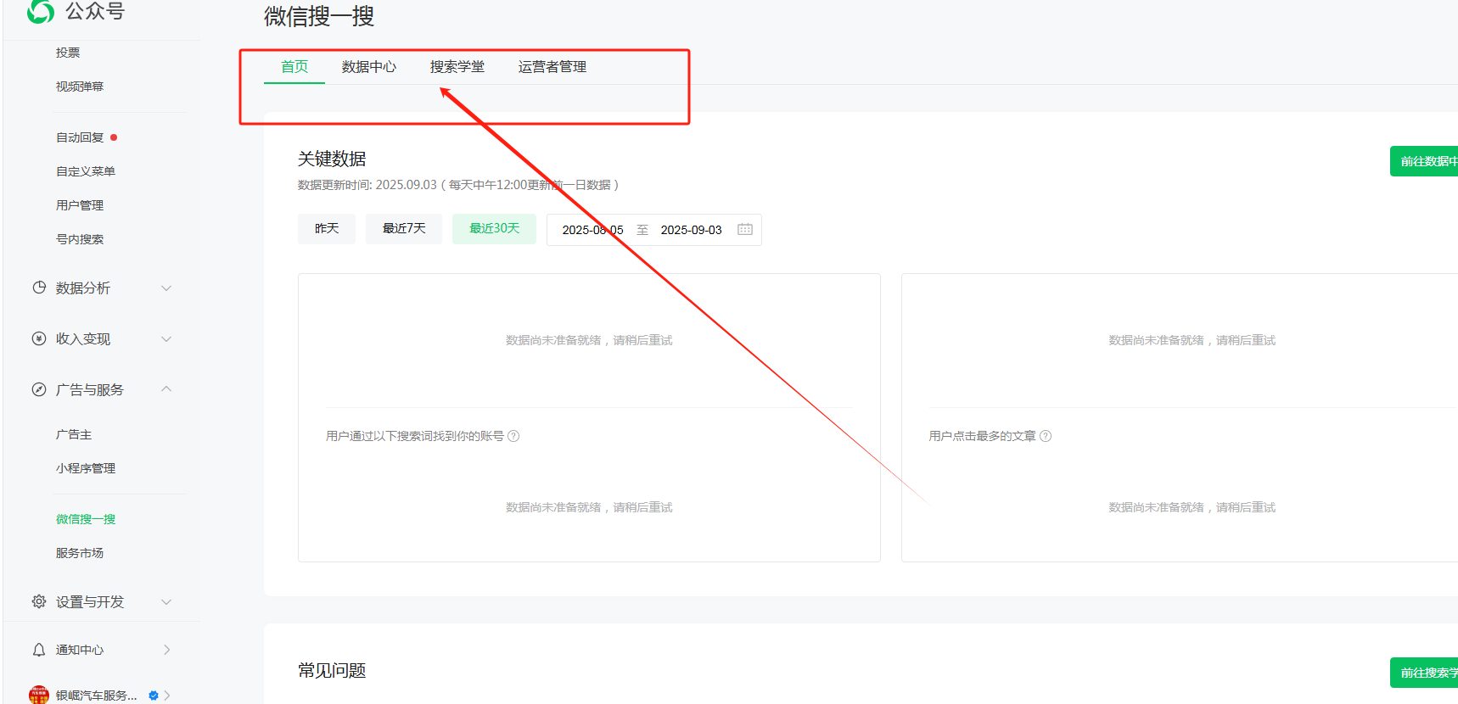This screenshot has height=704, width=1458.
Task: Click the 常见问题 section heading
Action: 332,670
